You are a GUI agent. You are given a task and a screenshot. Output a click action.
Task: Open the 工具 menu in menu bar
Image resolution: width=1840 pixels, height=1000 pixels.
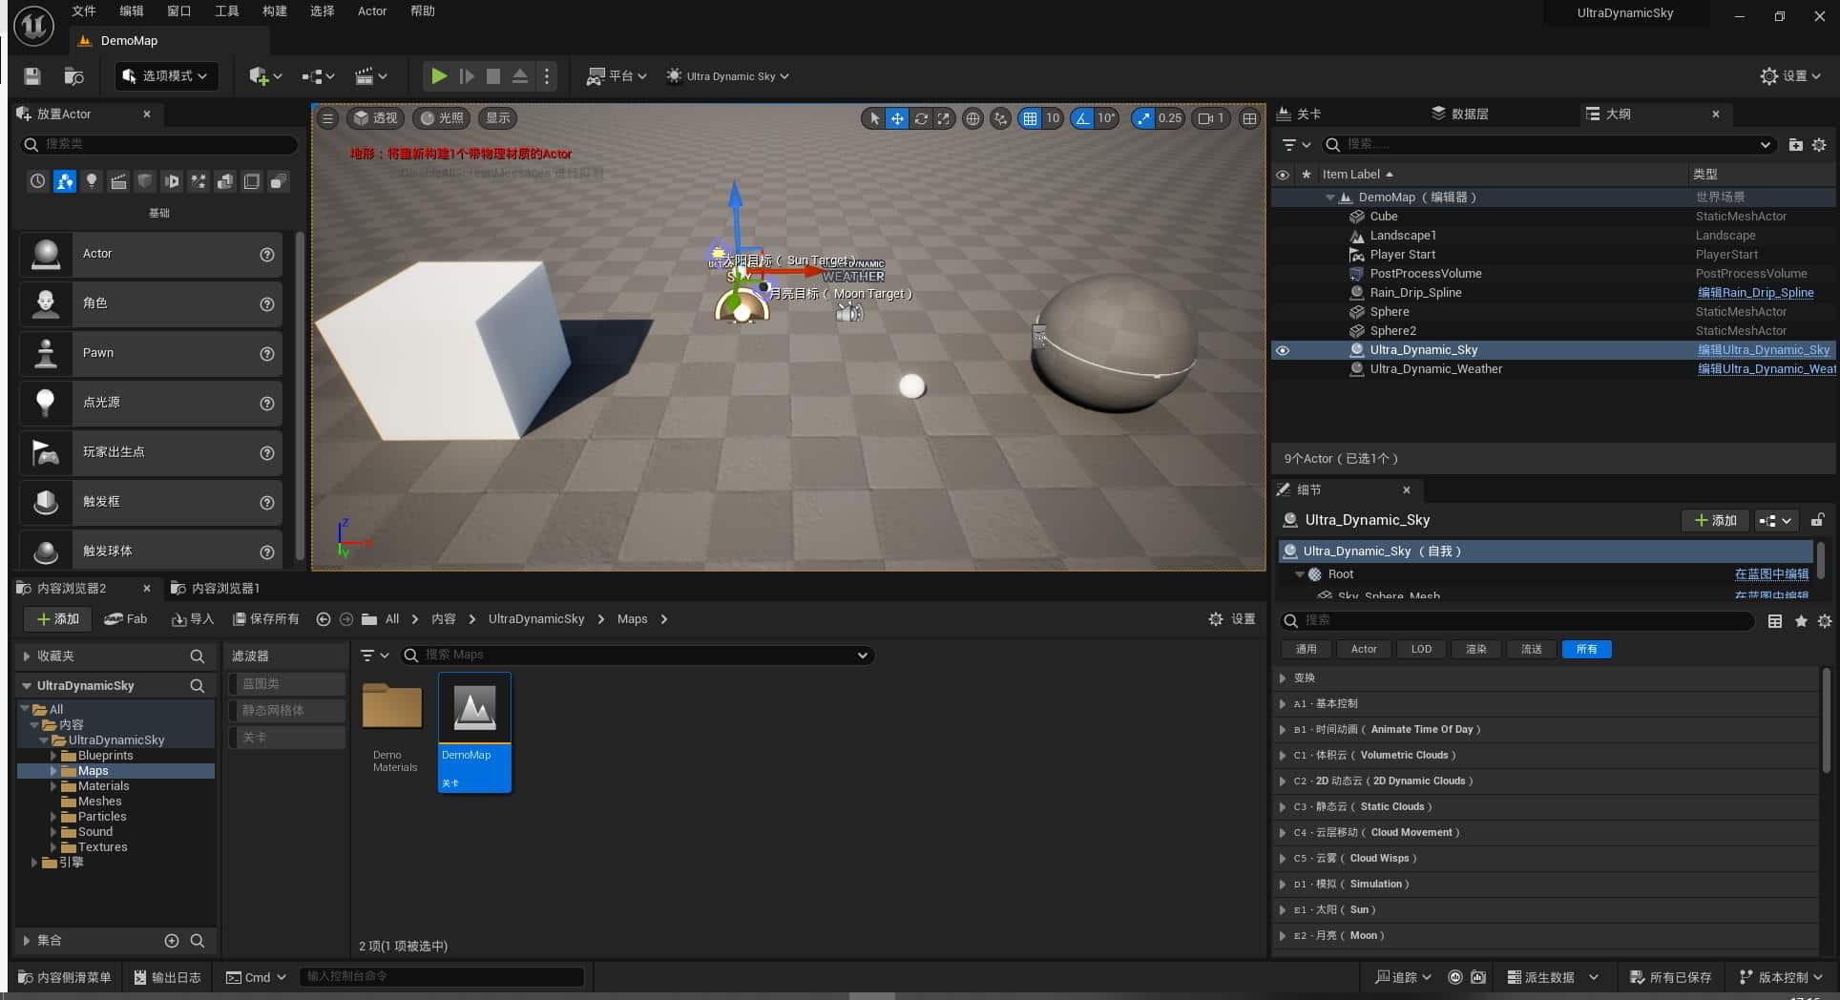coord(226,11)
